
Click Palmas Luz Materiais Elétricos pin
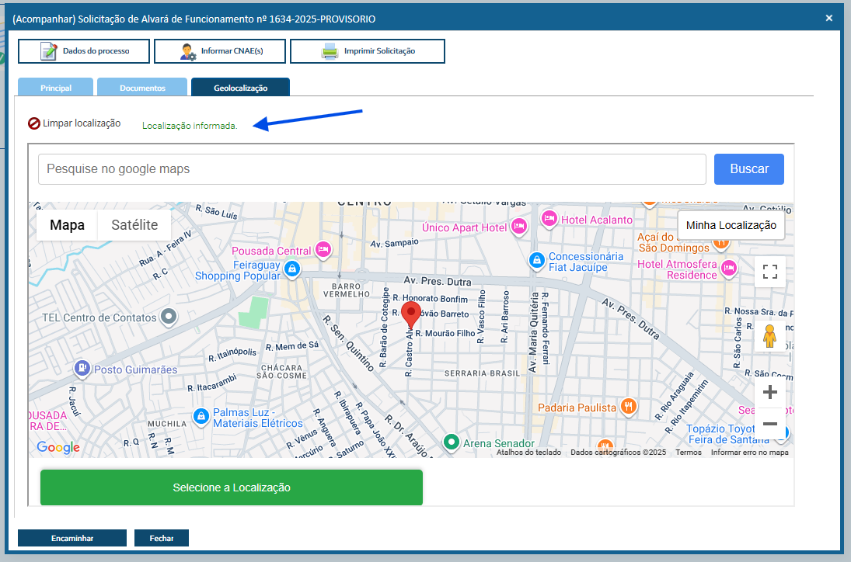[x=201, y=417]
